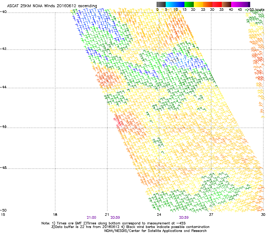Screen dimensions: 266x233
Task: Click the latitude label -48
Action: coord(3,167)
